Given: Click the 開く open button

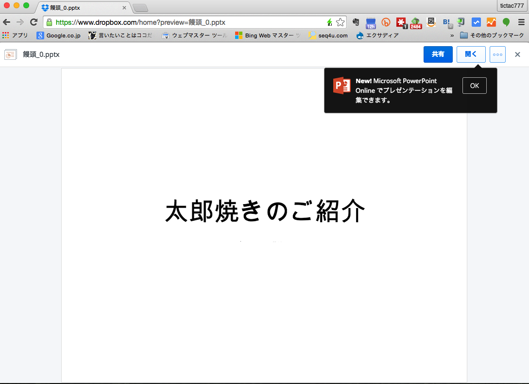Looking at the screenshot, I should point(471,54).
